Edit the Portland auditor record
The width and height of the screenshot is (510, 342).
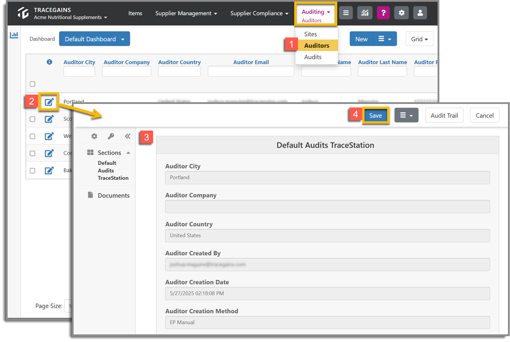pyautogui.click(x=49, y=102)
